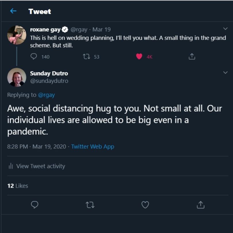Click the Sunday Dutro display name
The height and width of the screenshot is (233, 233).
49,73
